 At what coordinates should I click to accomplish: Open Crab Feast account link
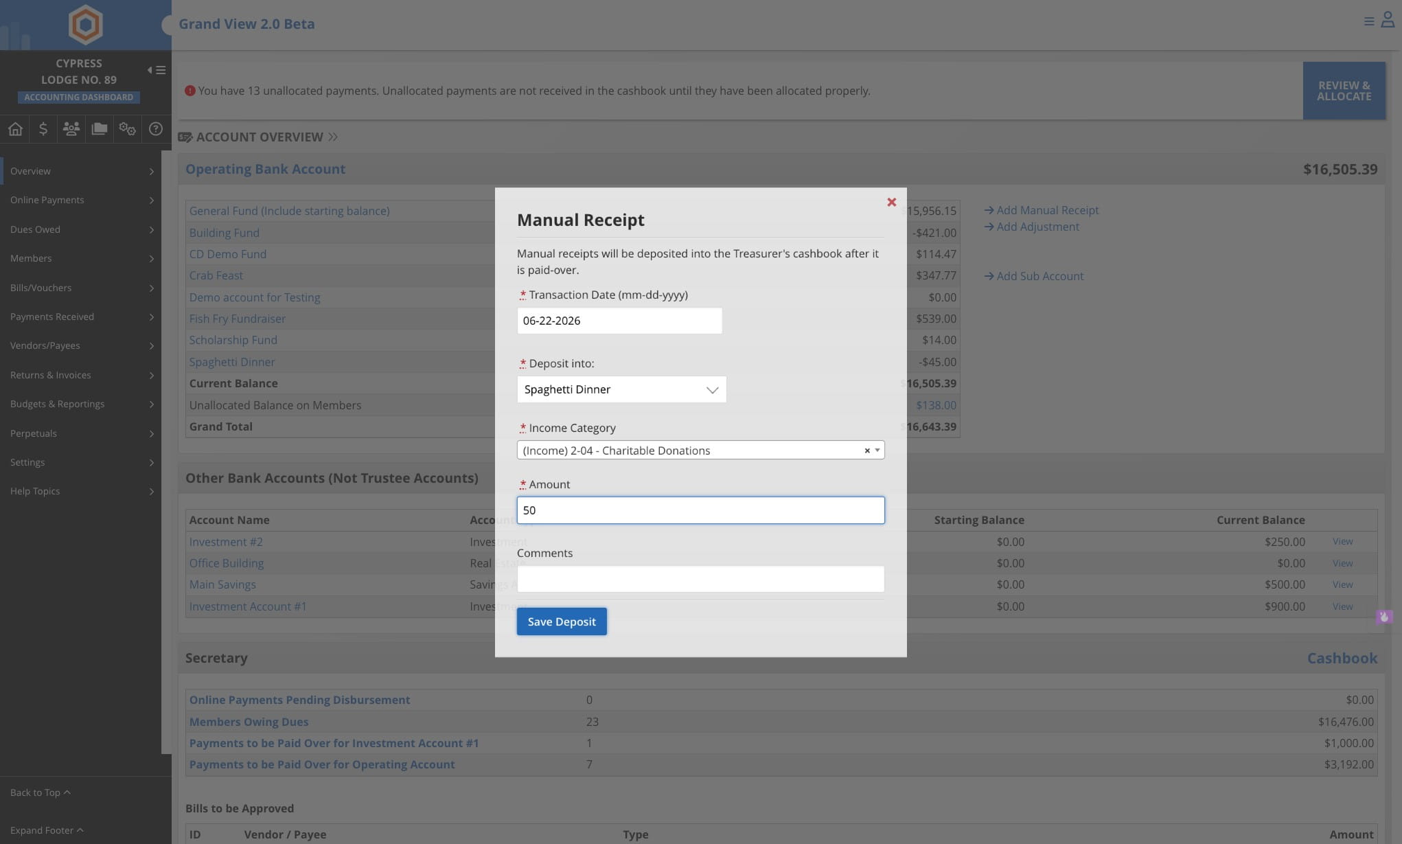pyautogui.click(x=216, y=275)
